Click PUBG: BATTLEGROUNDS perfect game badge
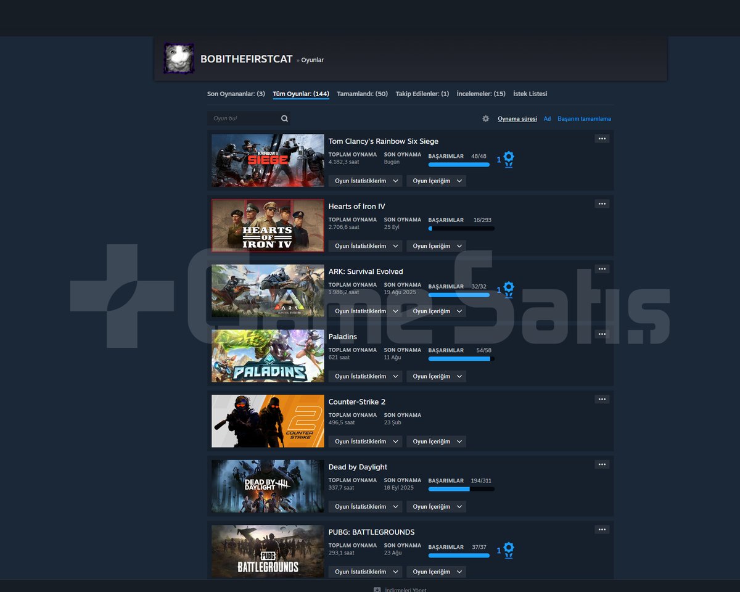 coord(508,550)
